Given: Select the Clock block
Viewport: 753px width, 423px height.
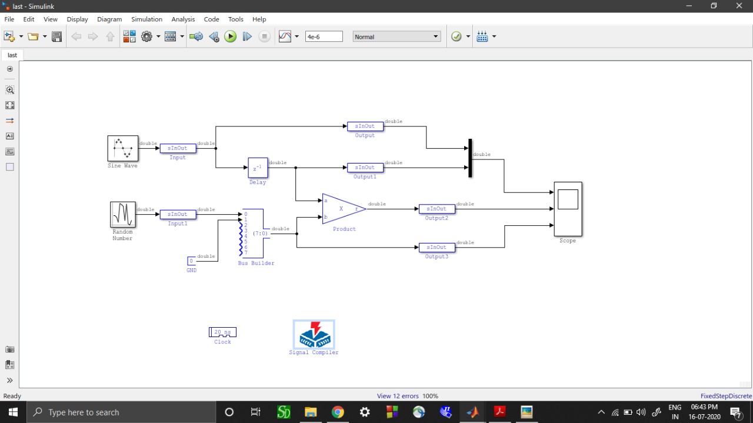Looking at the screenshot, I should (222, 332).
